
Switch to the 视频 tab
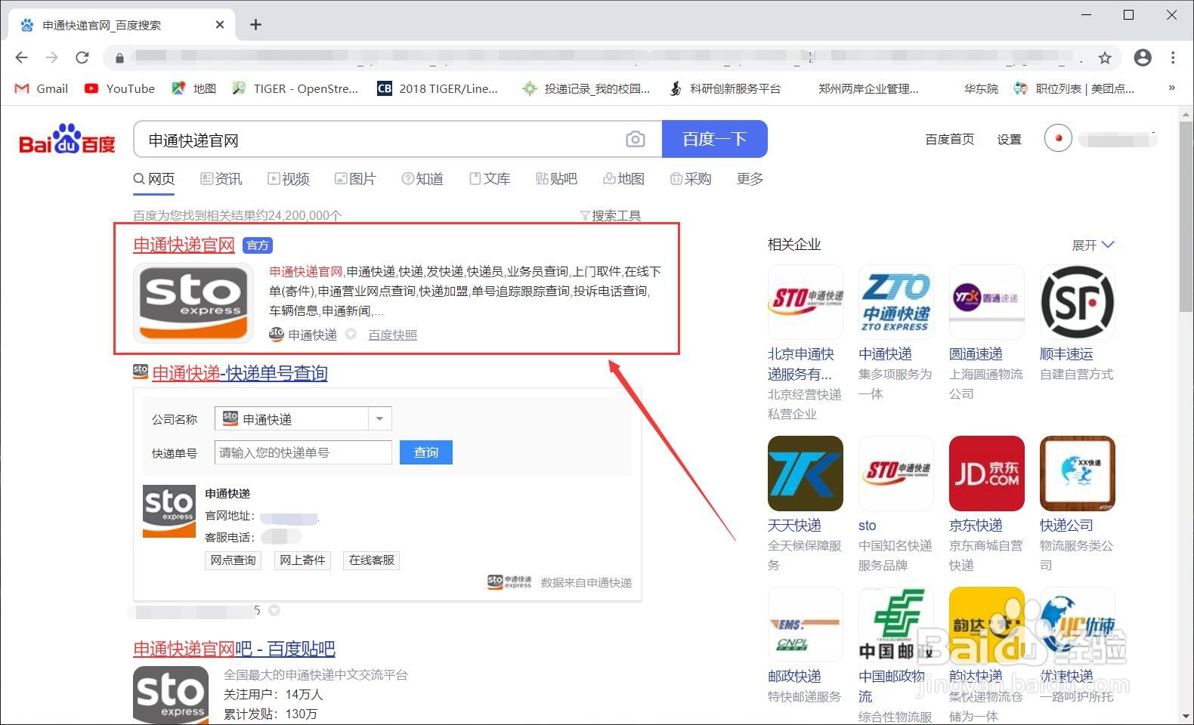(x=289, y=179)
